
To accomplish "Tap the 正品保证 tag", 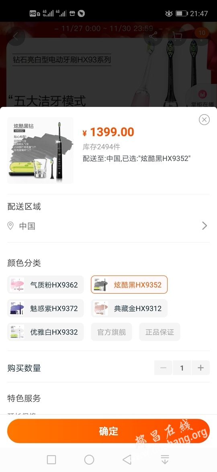I will (x=160, y=332).
